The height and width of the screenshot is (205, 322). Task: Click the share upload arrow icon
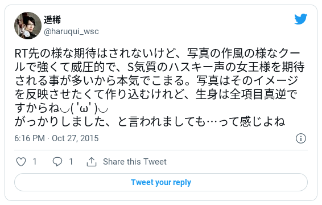click(x=92, y=162)
